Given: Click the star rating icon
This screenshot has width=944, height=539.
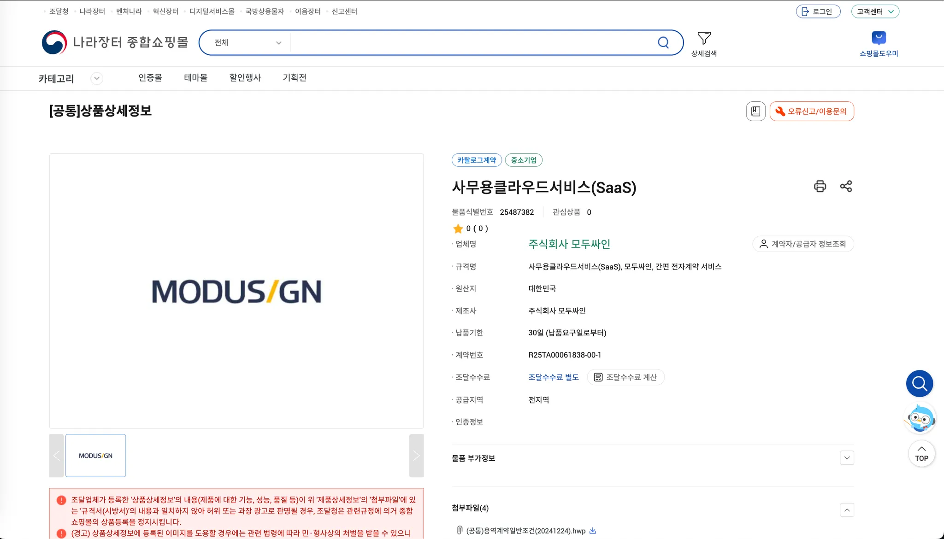Looking at the screenshot, I should pos(458,228).
